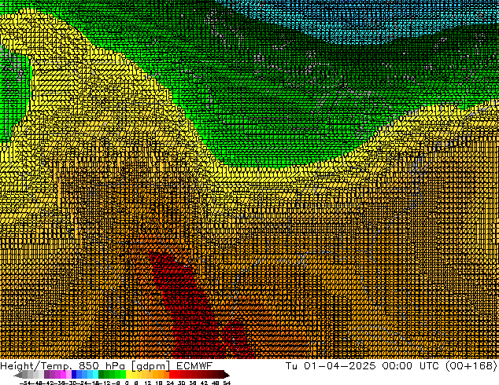499x385 pixels.
Task: Click the 'Height/Temp. 850 hPa [gdpm]' title text
Action: coord(85,366)
